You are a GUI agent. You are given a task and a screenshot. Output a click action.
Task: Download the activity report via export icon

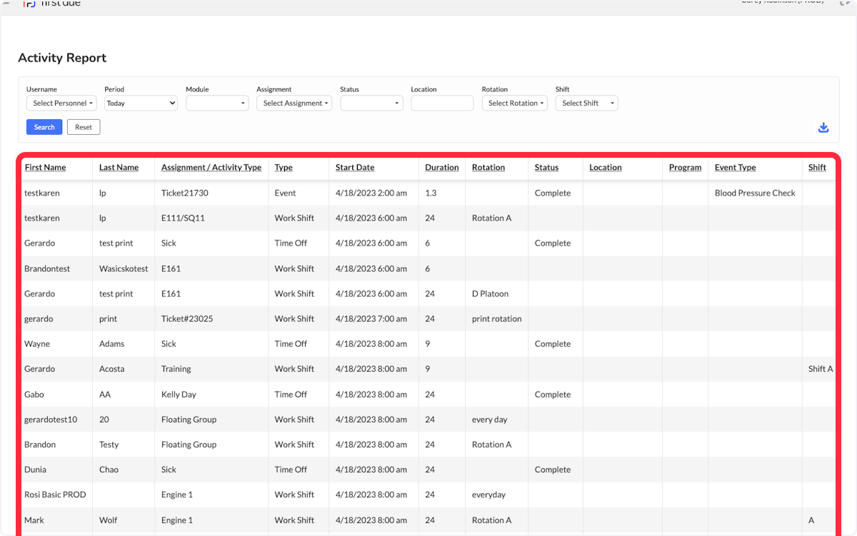click(x=823, y=127)
